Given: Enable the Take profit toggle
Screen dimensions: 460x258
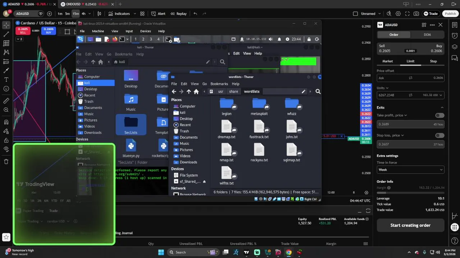Looking at the screenshot, I should pyautogui.click(x=440, y=115).
